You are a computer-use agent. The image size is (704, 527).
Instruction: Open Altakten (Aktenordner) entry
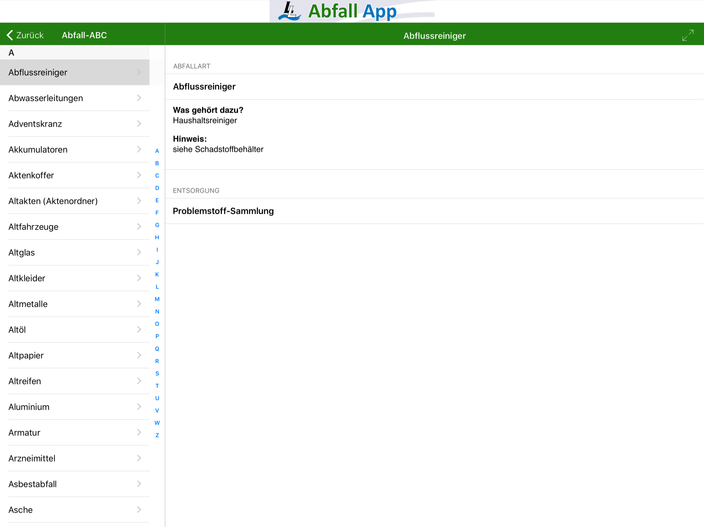click(x=74, y=201)
